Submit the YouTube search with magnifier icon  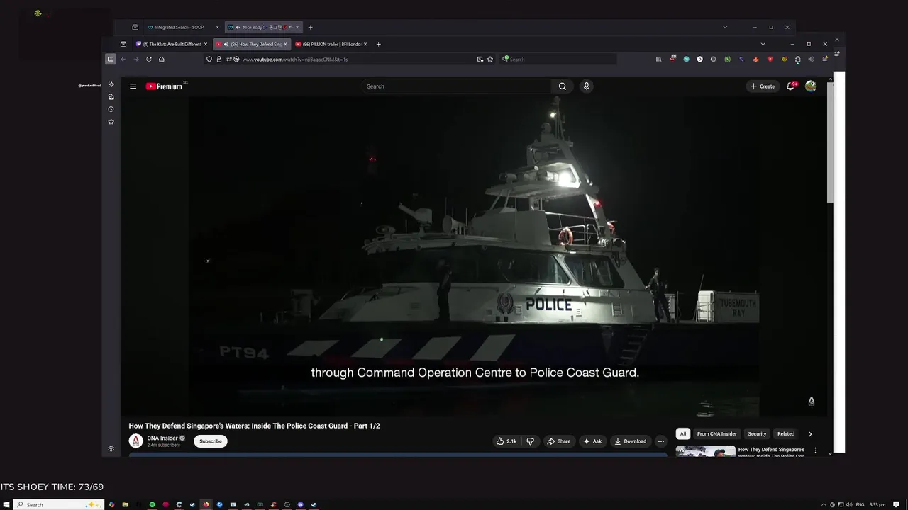tap(562, 86)
